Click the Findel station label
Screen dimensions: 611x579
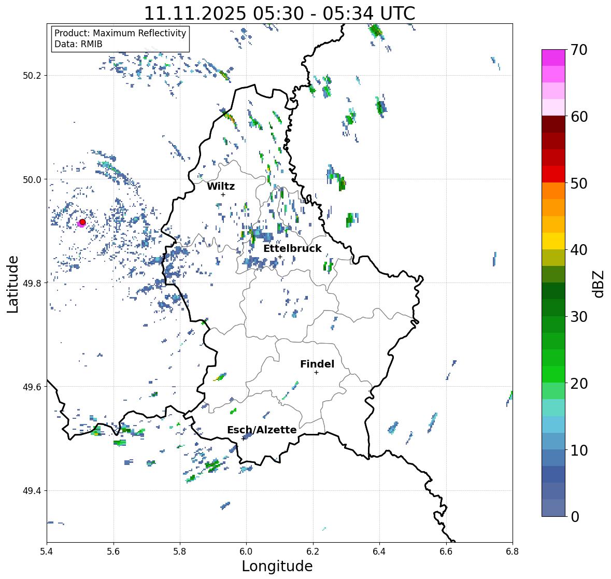click(x=317, y=364)
